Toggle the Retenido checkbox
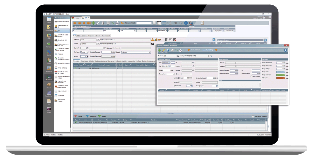 105,48
